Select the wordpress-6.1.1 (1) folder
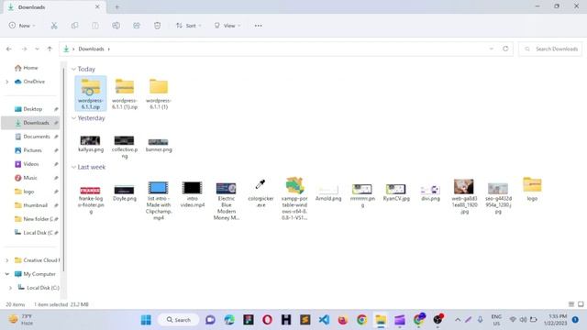Screen dimensions: 587x330 [159, 93]
